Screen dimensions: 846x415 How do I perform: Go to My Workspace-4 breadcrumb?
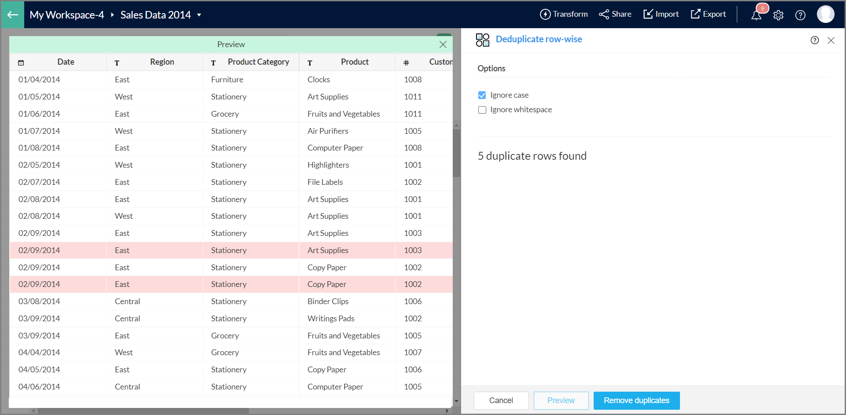pyautogui.click(x=66, y=15)
